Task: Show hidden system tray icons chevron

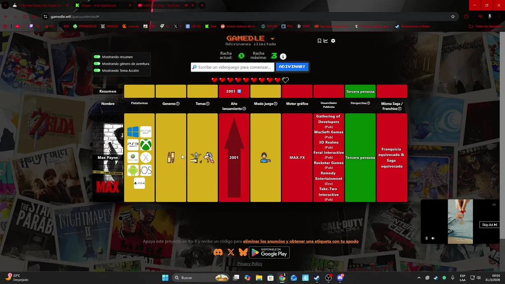Action: 419,278
